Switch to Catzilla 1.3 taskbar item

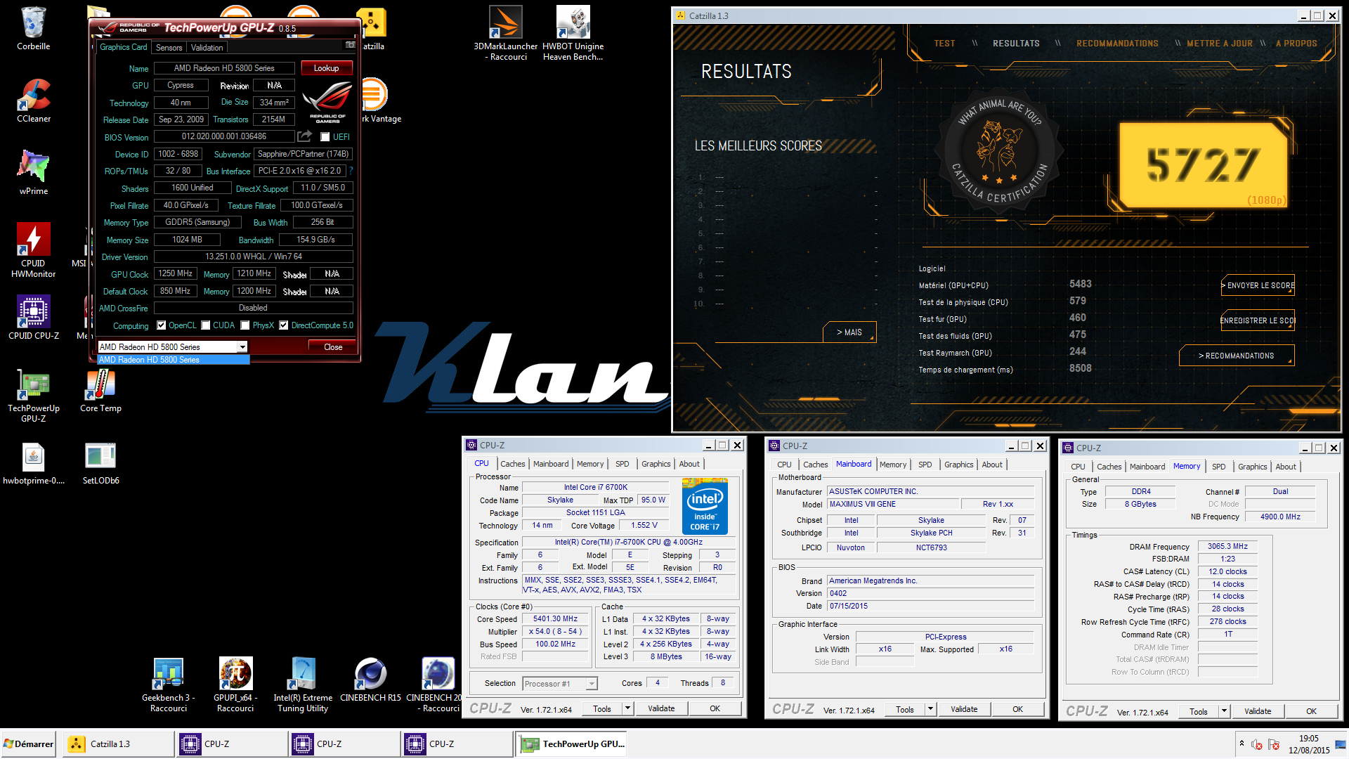click(x=118, y=744)
